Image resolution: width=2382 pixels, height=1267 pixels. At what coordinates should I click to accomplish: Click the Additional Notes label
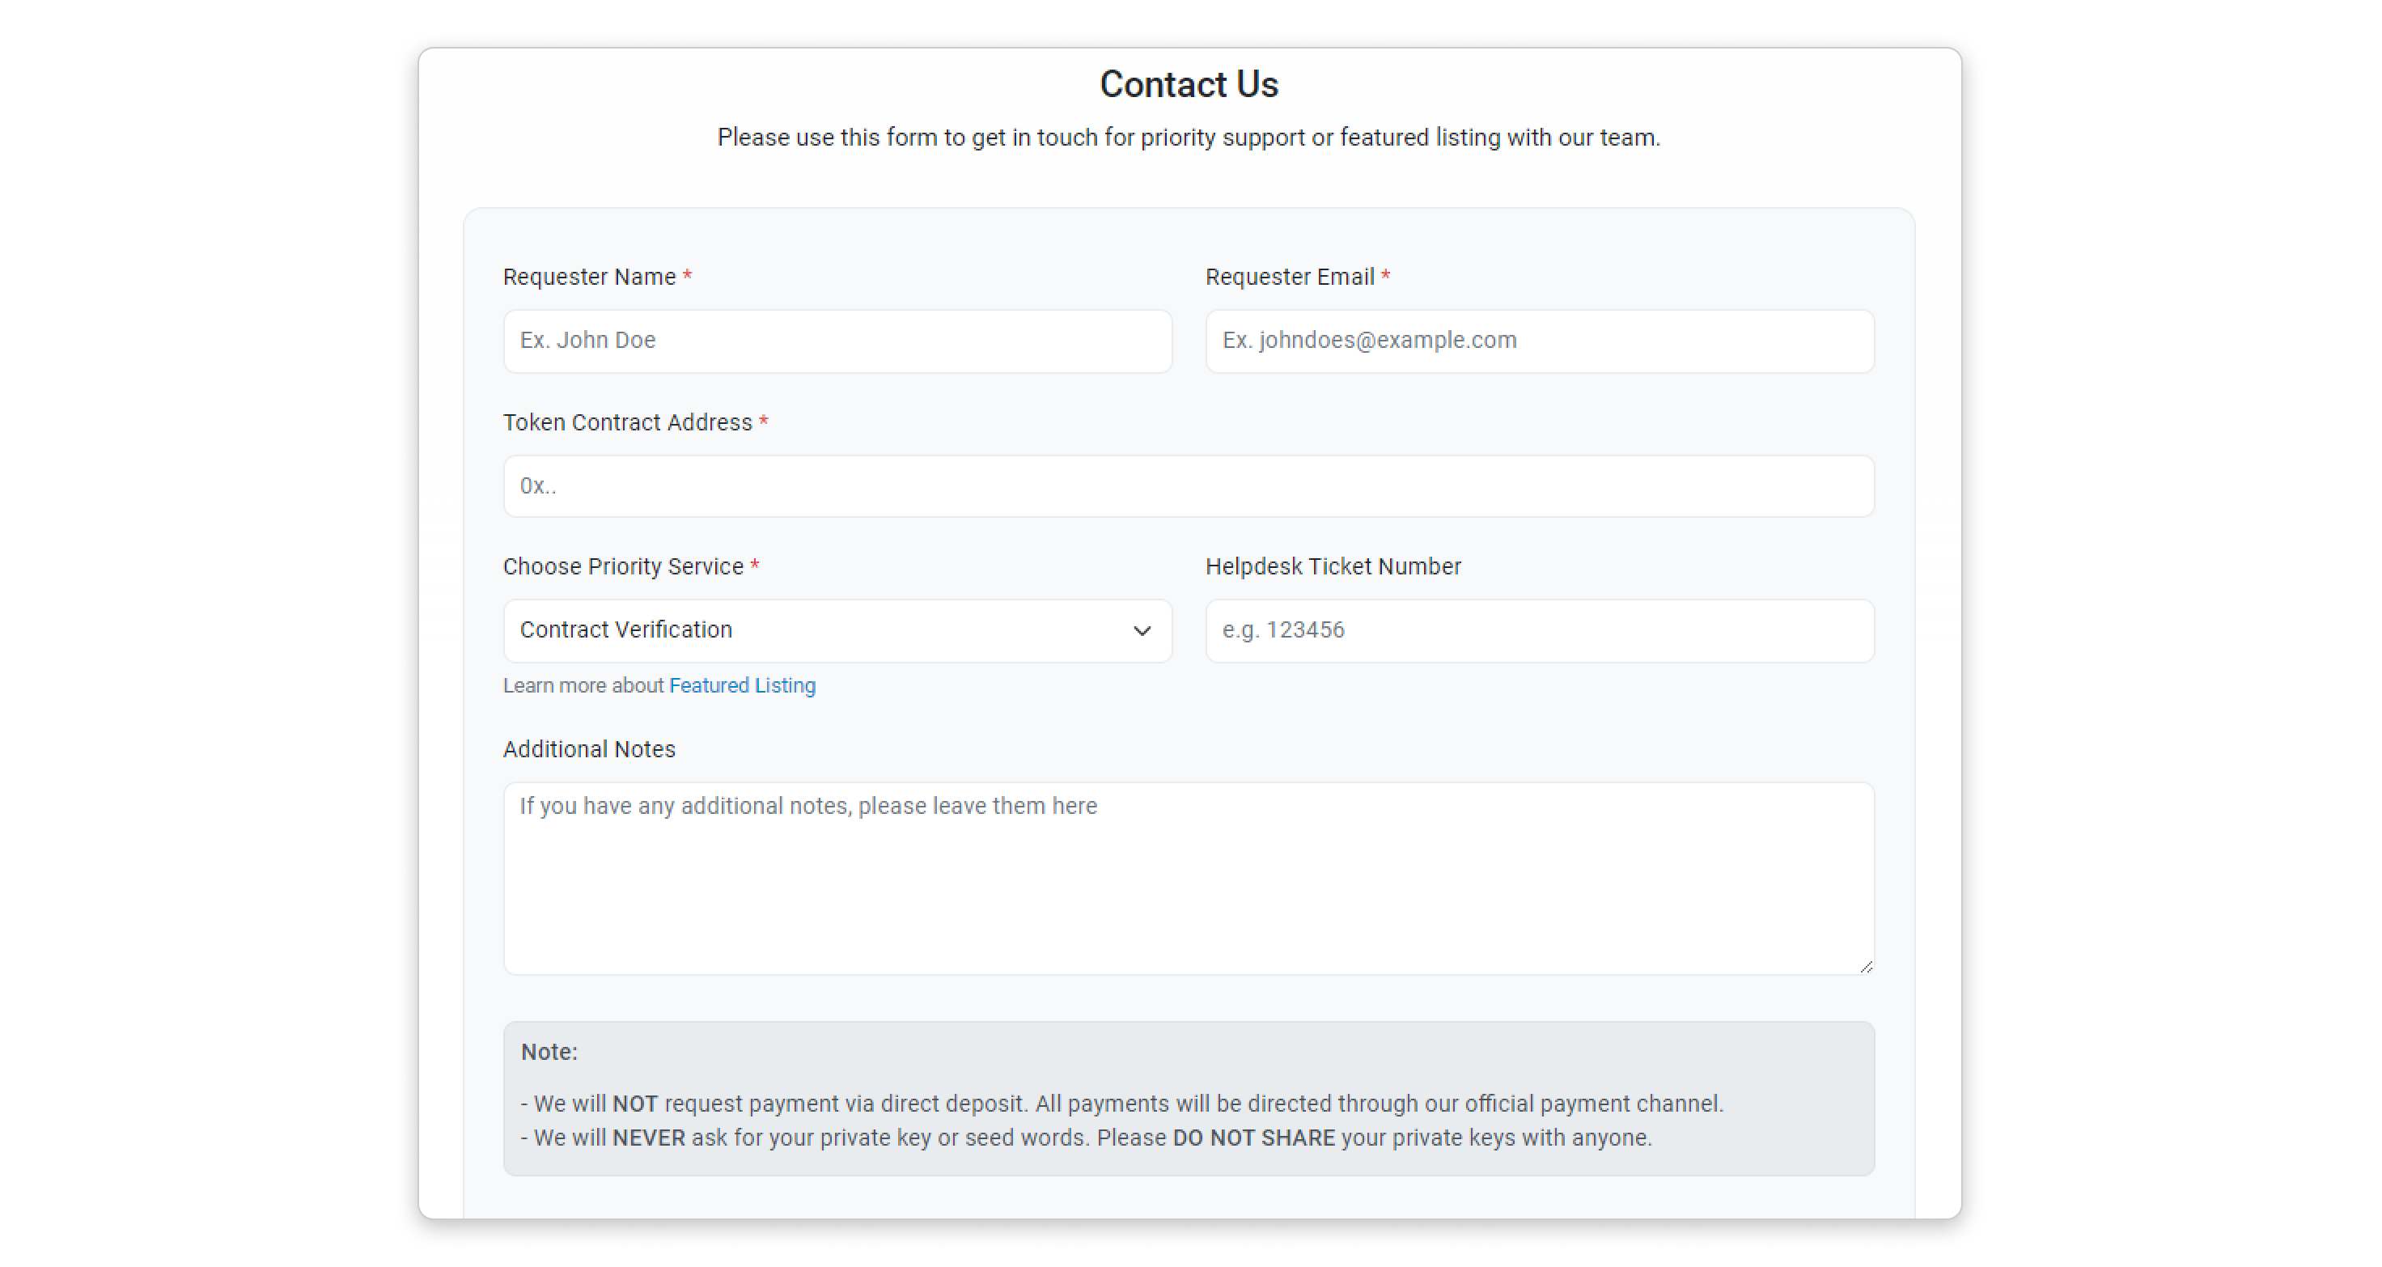pos(589,749)
